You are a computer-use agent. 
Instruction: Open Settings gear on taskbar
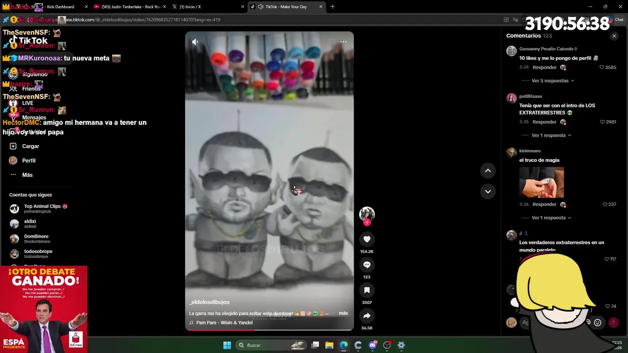(401, 345)
